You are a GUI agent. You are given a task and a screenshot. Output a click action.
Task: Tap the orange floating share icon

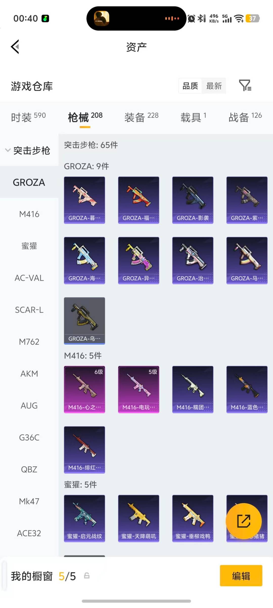click(243, 521)
